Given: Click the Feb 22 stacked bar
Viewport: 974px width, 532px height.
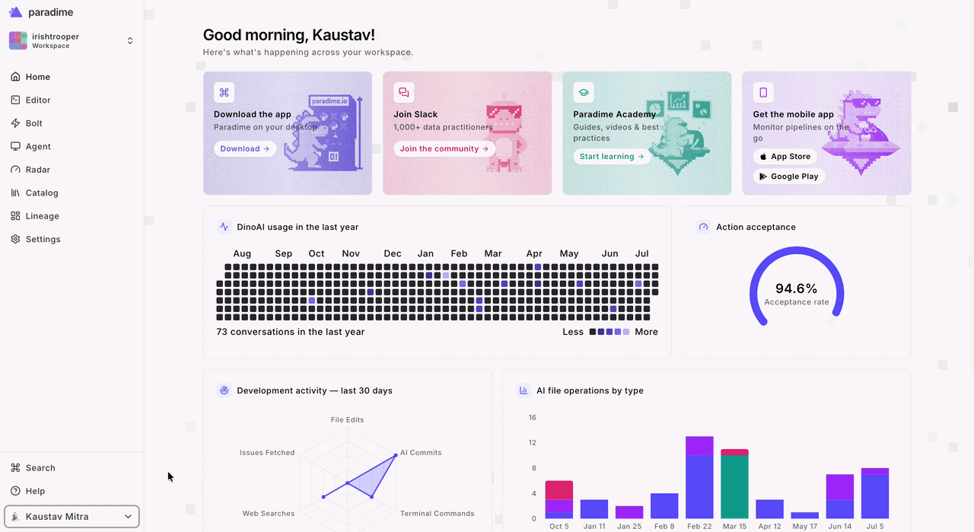Looking at the screenshot, I should (699, 477).
